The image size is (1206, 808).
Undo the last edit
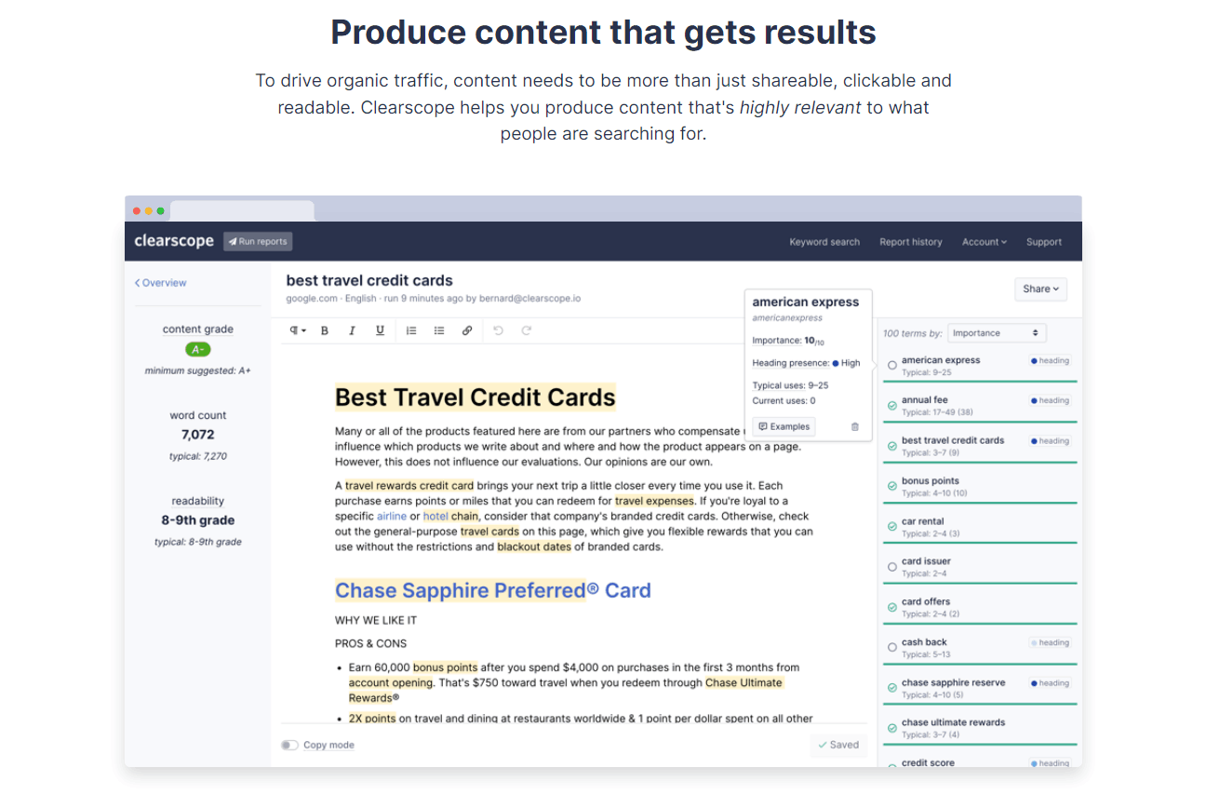coord(498,330)
